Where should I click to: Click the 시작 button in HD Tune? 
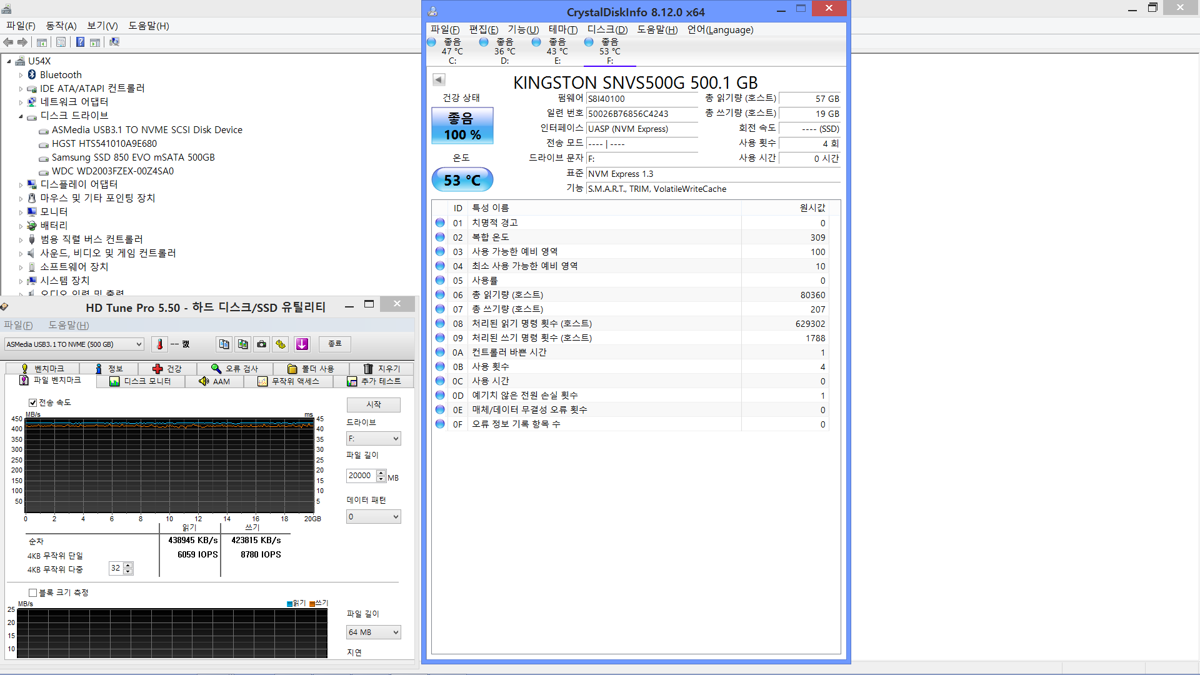click(374, 404)
